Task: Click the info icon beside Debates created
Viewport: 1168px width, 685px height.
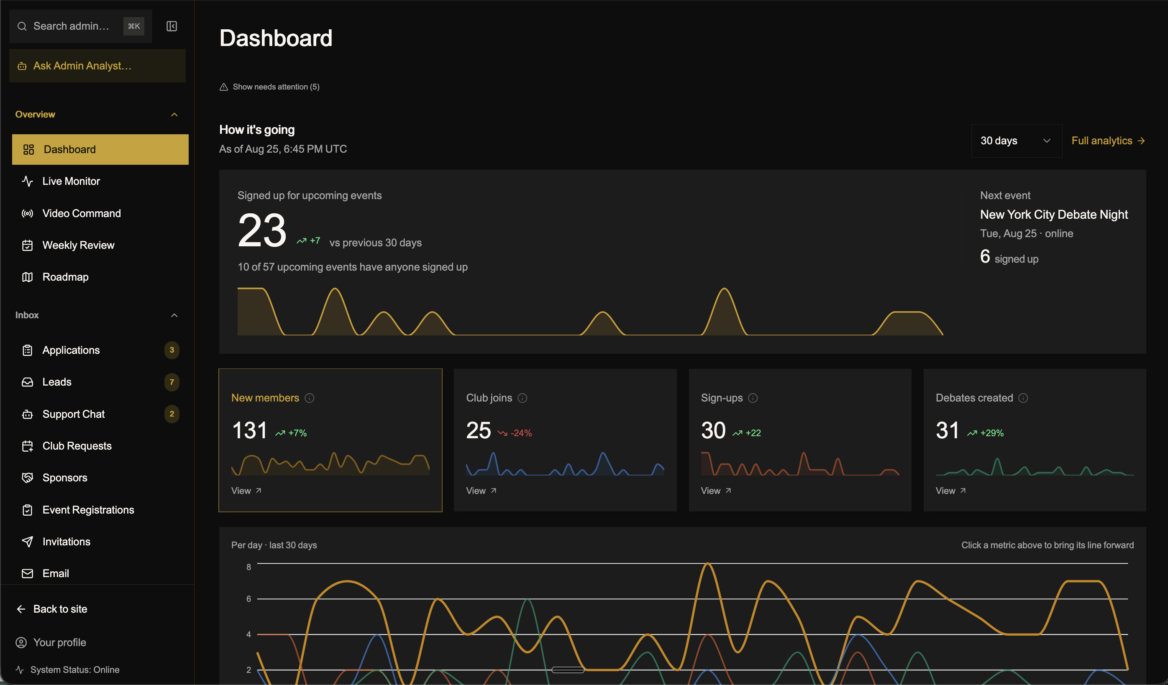Action: [1023, 398]
